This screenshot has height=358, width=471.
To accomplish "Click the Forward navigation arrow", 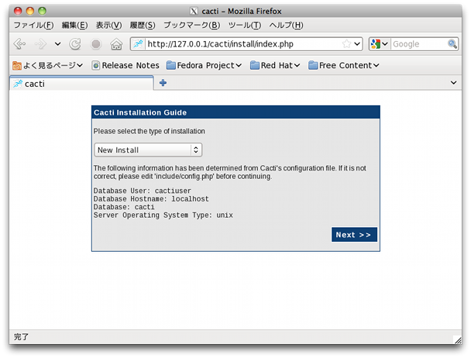I will pos(40,44).
